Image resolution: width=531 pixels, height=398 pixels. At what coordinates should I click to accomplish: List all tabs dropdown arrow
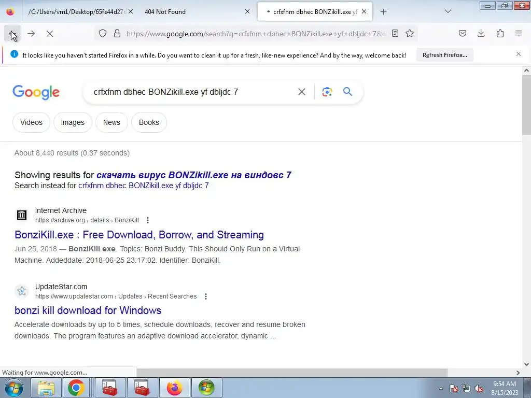(x=448, y=12)
